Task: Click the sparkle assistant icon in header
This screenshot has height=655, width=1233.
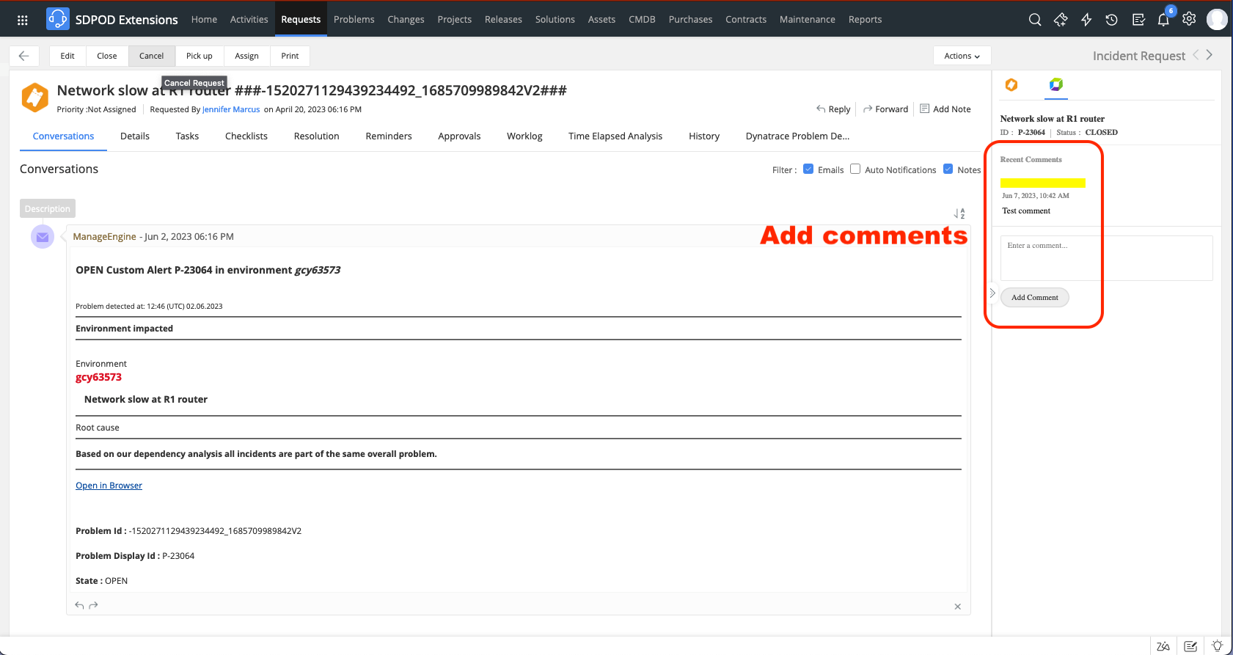Action: point(1061,20)
